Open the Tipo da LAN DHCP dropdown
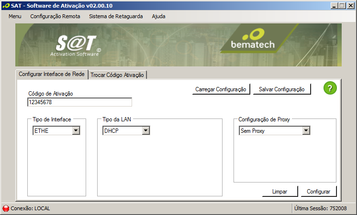 click(126, 131)
